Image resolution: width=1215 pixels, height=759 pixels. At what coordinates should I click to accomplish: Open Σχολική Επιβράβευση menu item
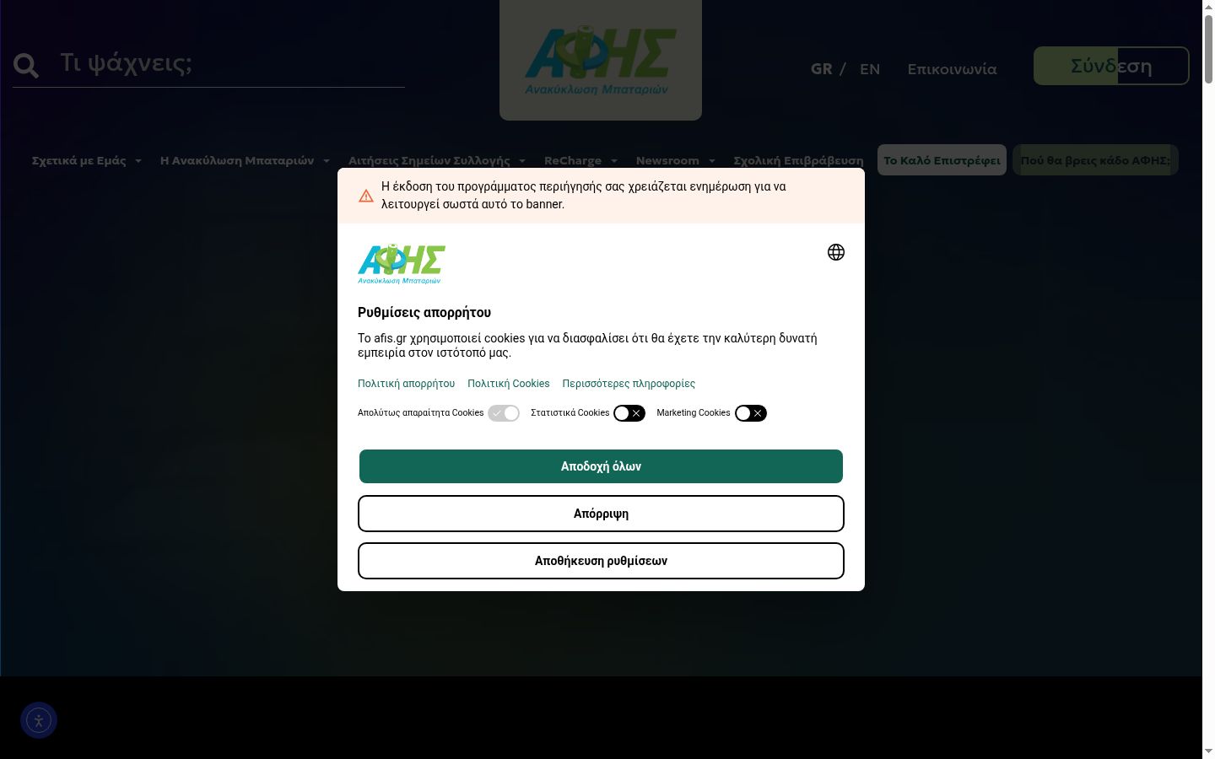click(798, 160)
